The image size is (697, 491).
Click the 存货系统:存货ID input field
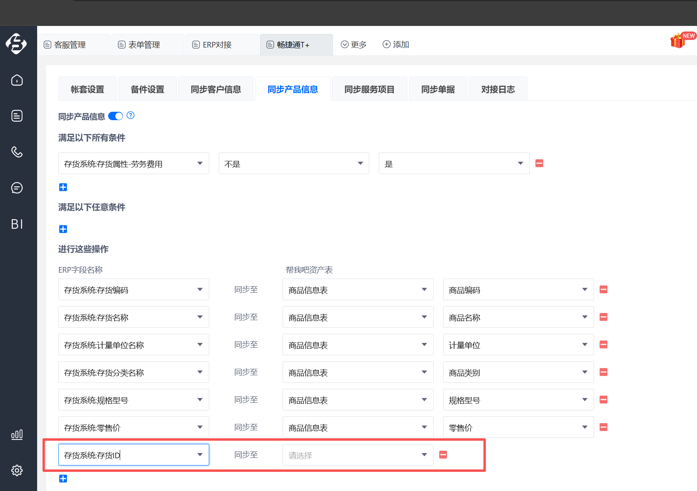[x=128, y=455]
